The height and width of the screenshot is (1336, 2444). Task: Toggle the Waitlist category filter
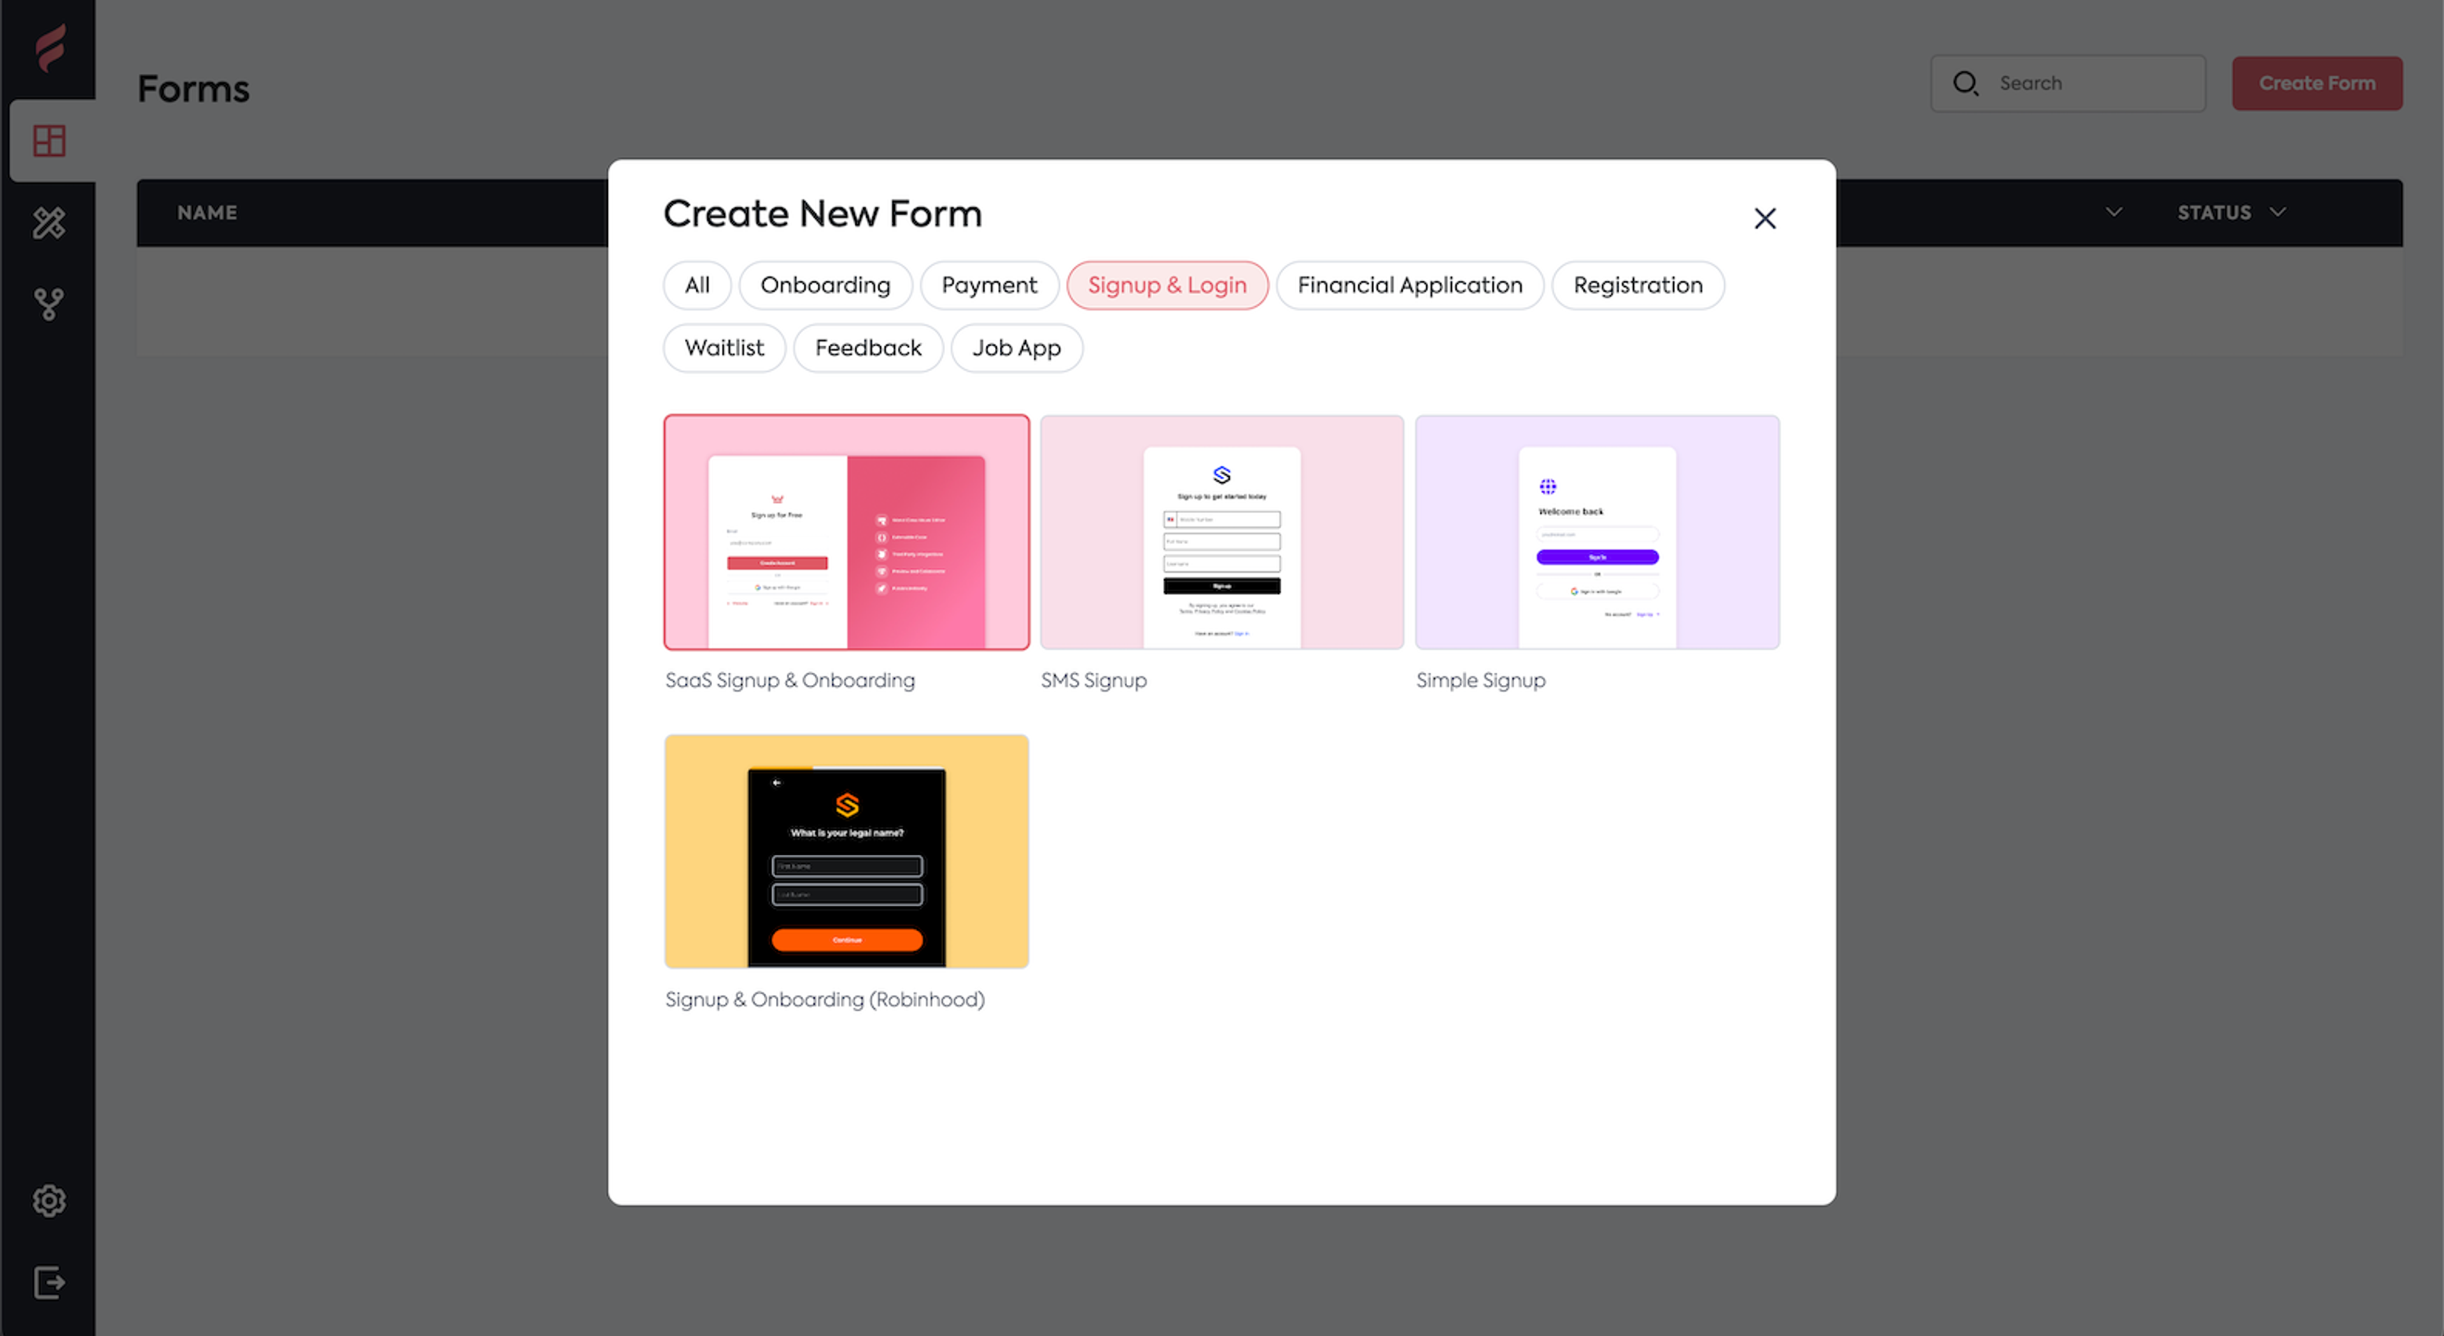(x=726, y=347)
